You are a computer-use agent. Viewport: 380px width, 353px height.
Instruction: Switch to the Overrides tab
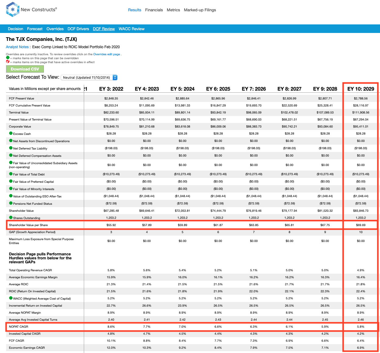[55, 29]
